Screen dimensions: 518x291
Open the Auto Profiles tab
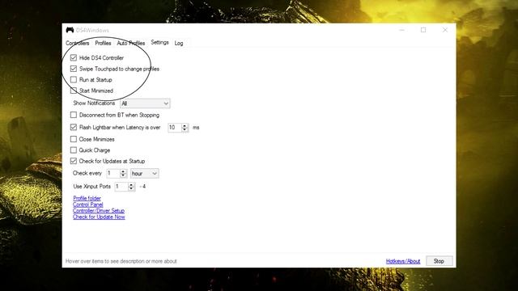tap(131, 43)
